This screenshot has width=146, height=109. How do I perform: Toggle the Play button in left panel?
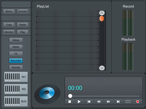(x=22, y=32)
